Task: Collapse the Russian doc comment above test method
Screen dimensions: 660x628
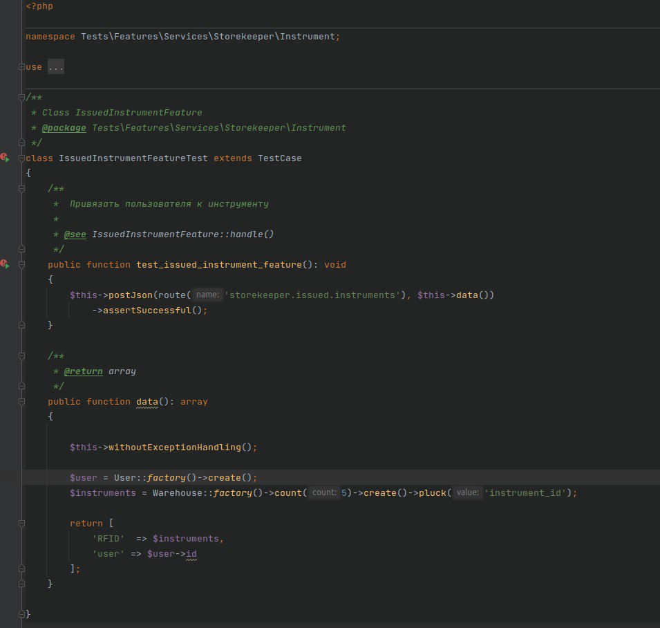Action: [22, 189]
